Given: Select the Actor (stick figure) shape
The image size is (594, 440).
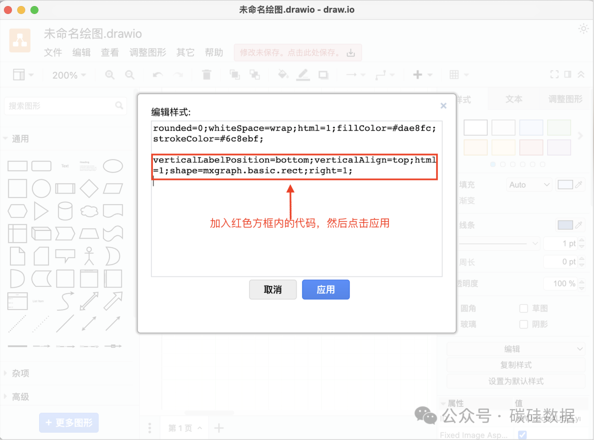Looking at the screenshot, I should pos(89,256).
